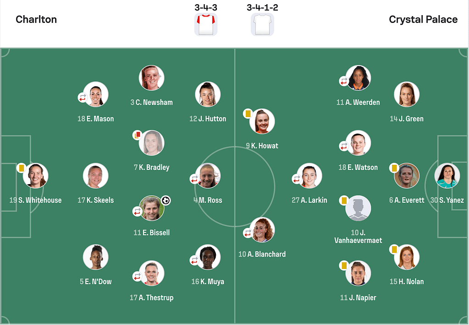Click Charlton's red and white kit icon
Screen dimensions: 469x325
[206, 24]
